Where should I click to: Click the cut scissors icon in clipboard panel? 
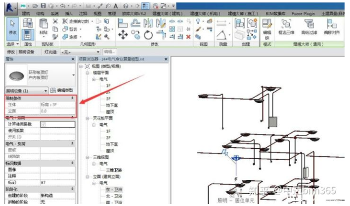pyautogui.click(x=55, y=21)
